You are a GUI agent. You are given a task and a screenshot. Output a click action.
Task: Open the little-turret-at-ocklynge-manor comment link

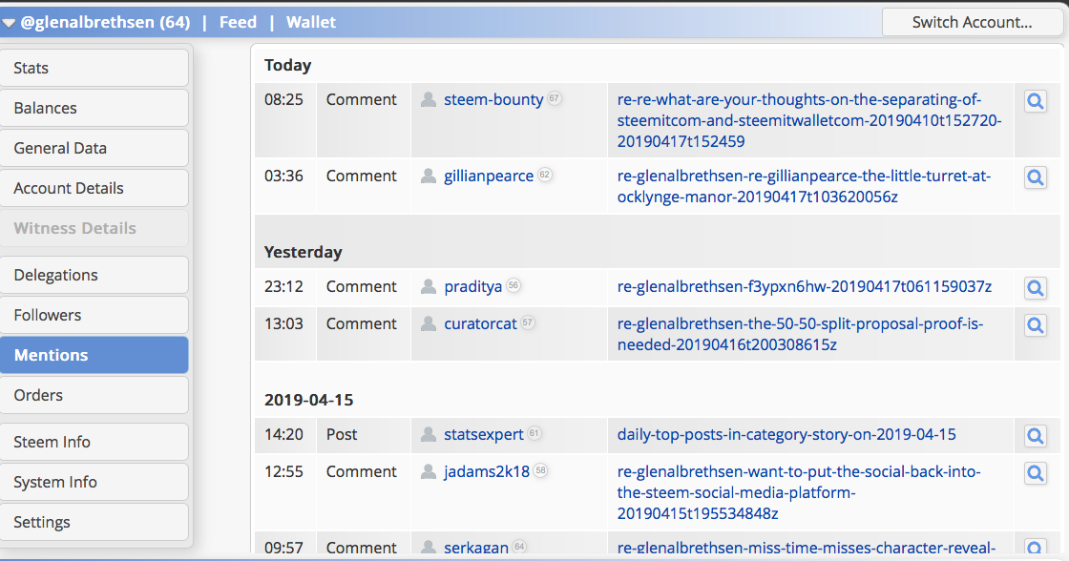click(804, 186)
